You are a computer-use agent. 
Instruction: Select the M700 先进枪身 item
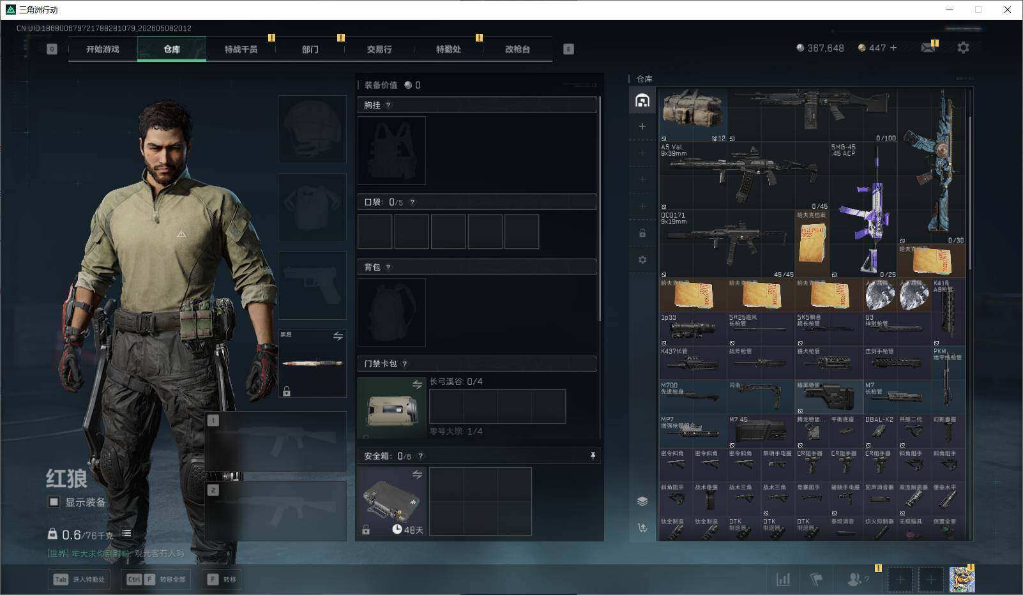(693, 397)
